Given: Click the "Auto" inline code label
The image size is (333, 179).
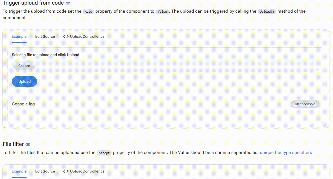Looking at the screenshot, I should pos(89,12).
